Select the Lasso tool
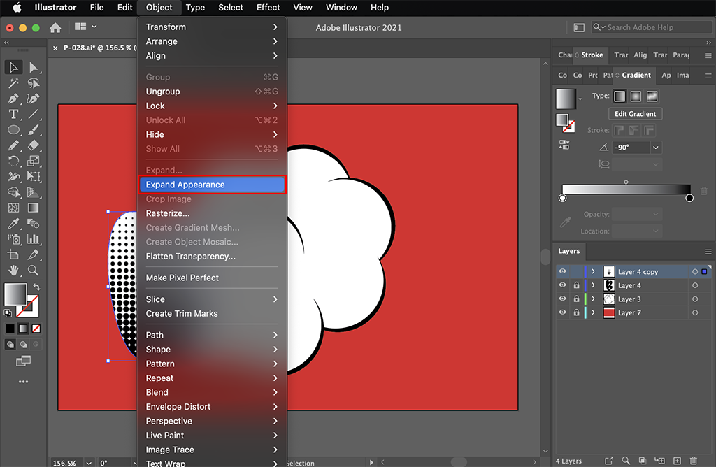716x467 pixels. (34, 83)
